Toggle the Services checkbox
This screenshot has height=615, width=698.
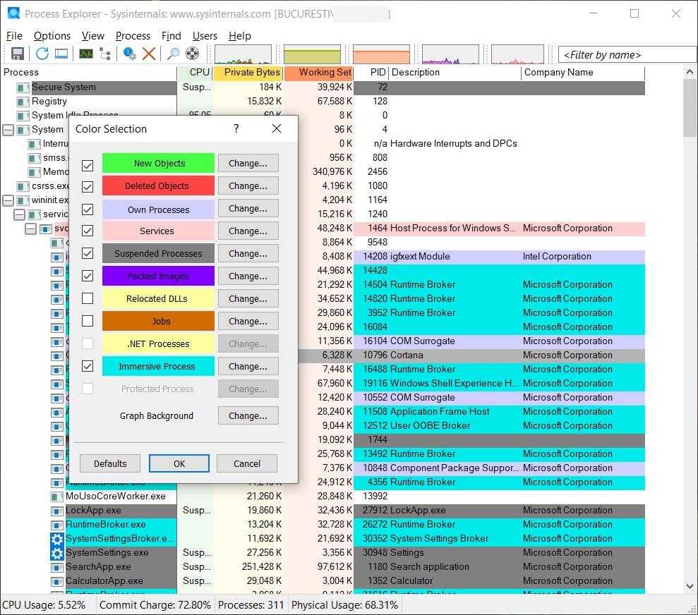click(x=88, y=231)
